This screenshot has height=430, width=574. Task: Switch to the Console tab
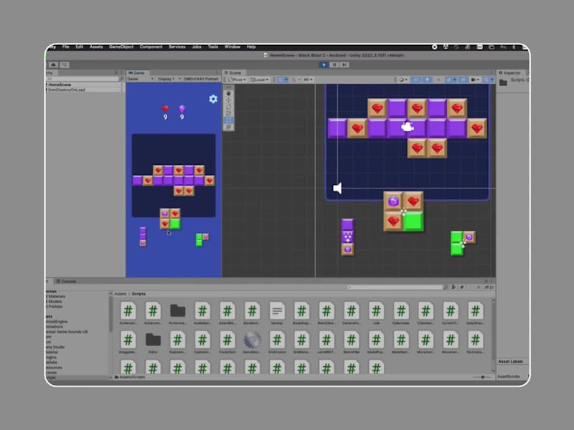point(68,281)
